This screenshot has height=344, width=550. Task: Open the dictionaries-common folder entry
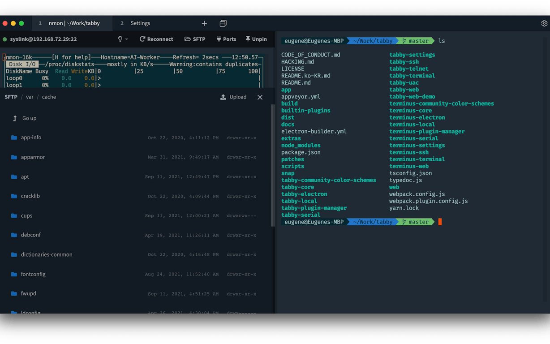point(47,255)
